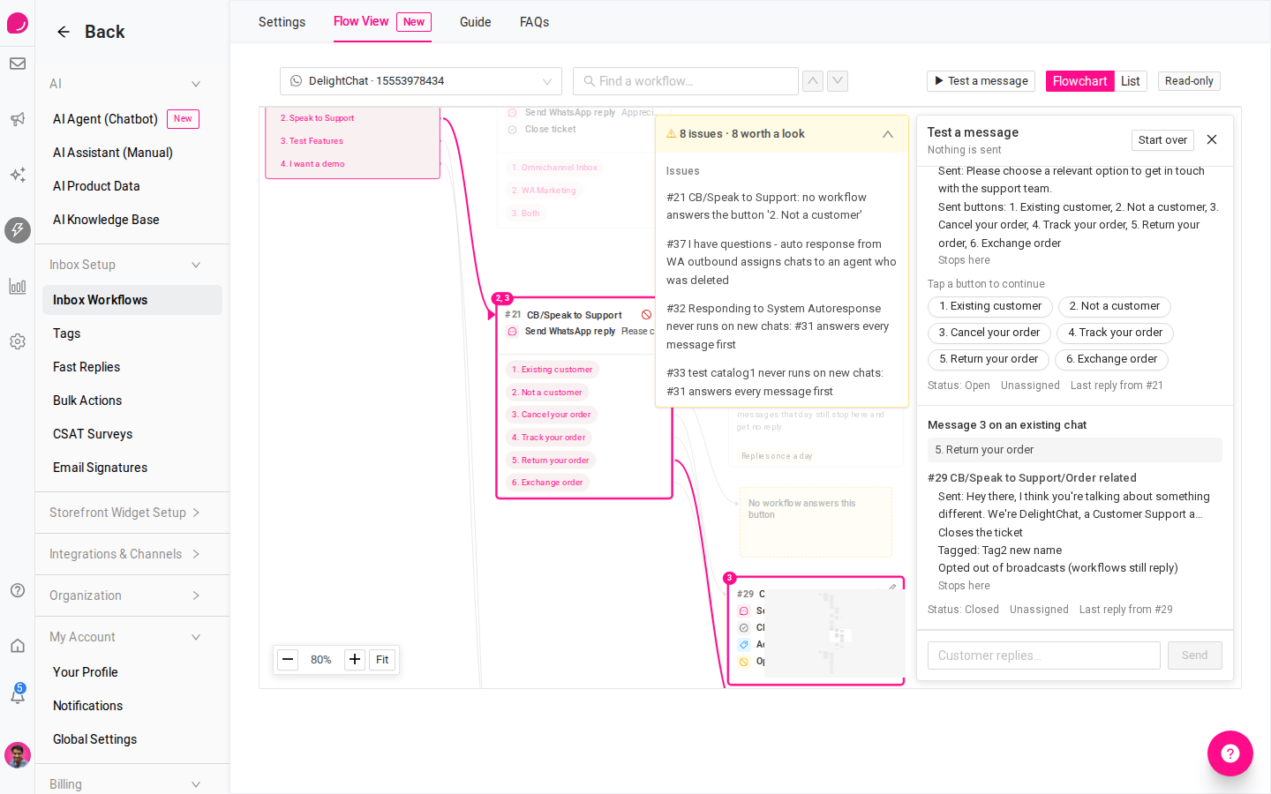Open the automation lightning bolt icon

(18, 230)
